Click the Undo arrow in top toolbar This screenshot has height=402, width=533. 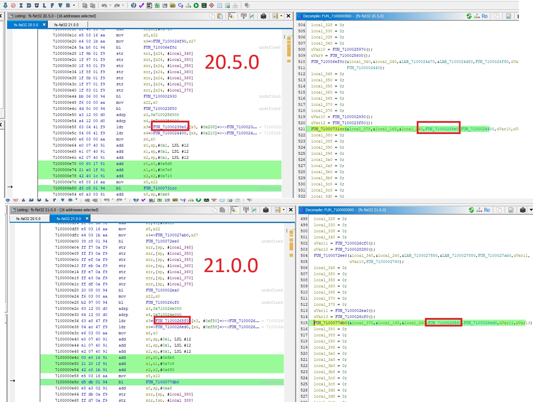pos(104,5)
